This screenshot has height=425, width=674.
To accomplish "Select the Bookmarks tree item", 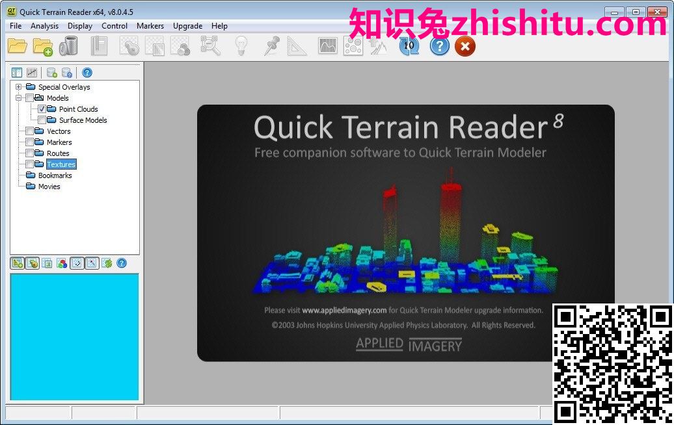I will pos(55,175).
